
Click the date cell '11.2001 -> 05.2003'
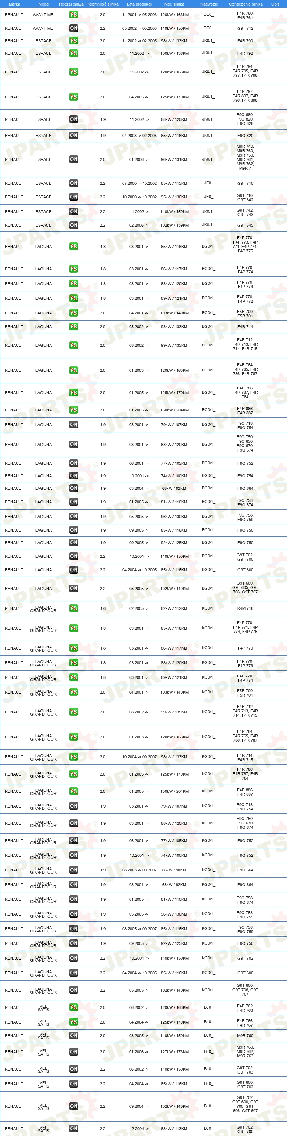[139, 15]
